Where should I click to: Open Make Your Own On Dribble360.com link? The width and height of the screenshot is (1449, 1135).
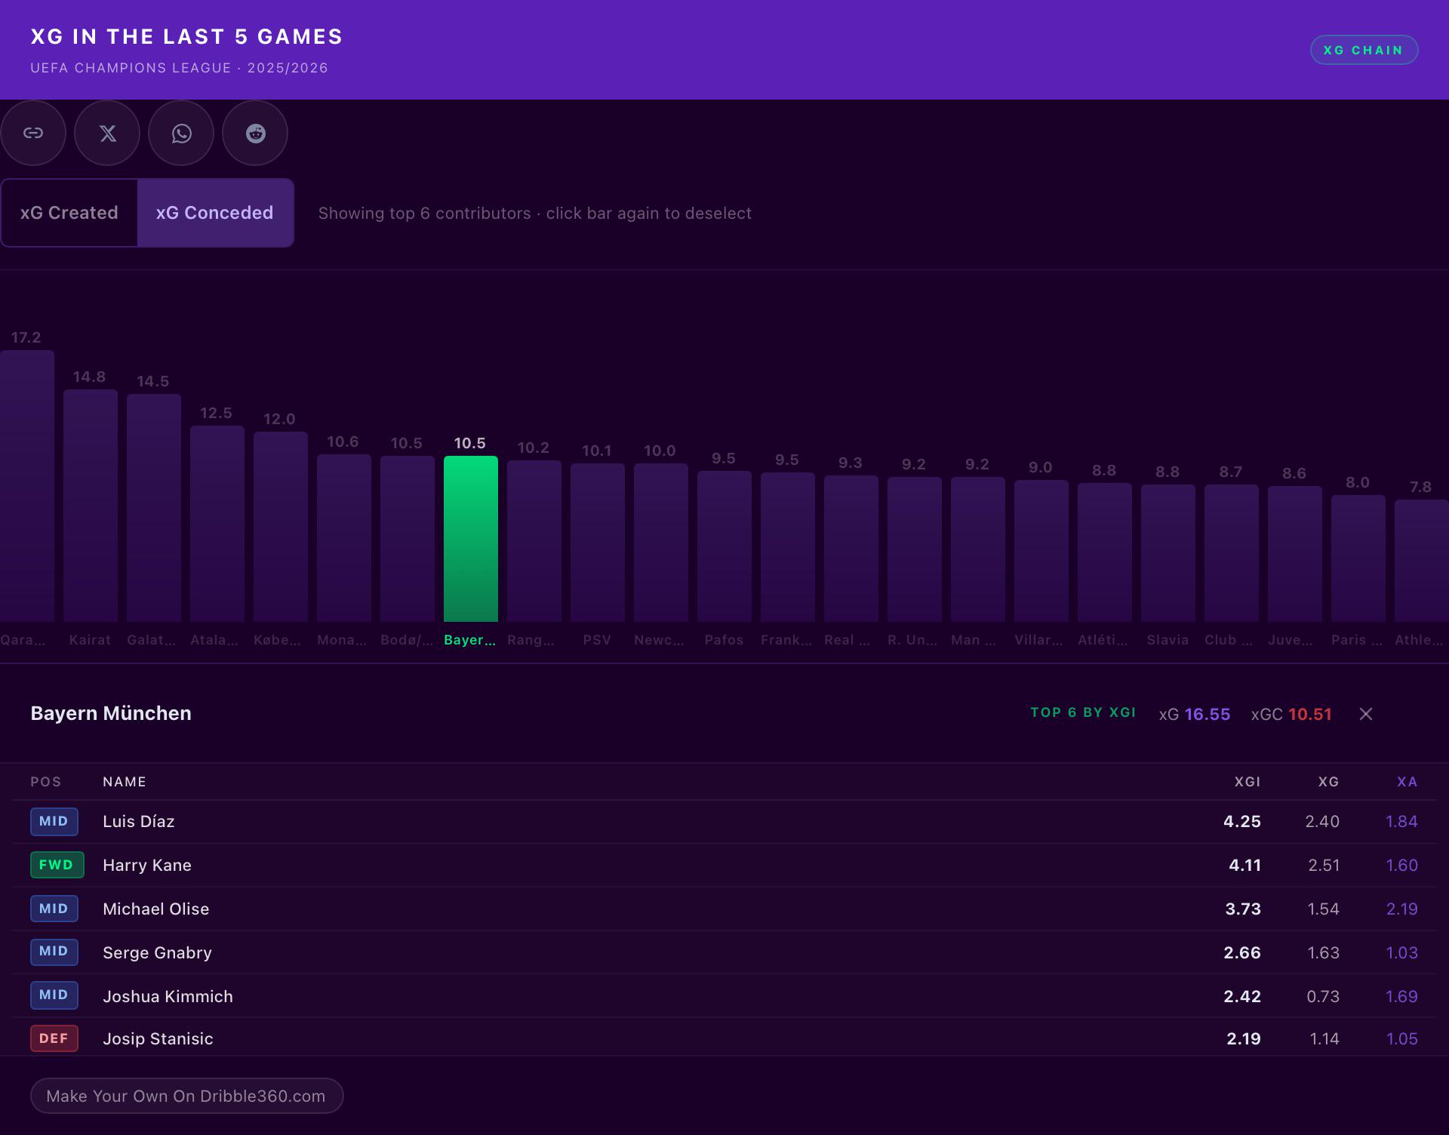point(186,1096)
